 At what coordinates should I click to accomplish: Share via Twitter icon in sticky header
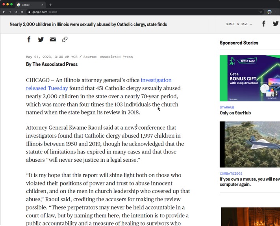(276, 24)
